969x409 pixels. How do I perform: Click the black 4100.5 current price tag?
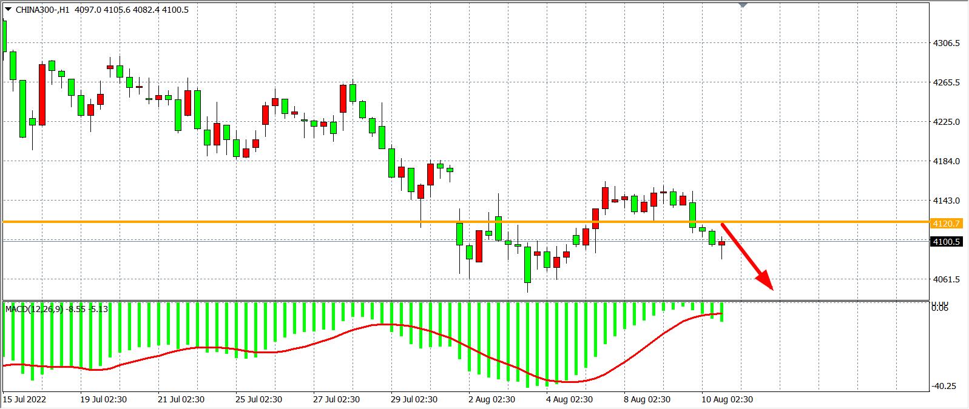pos(946,242)
